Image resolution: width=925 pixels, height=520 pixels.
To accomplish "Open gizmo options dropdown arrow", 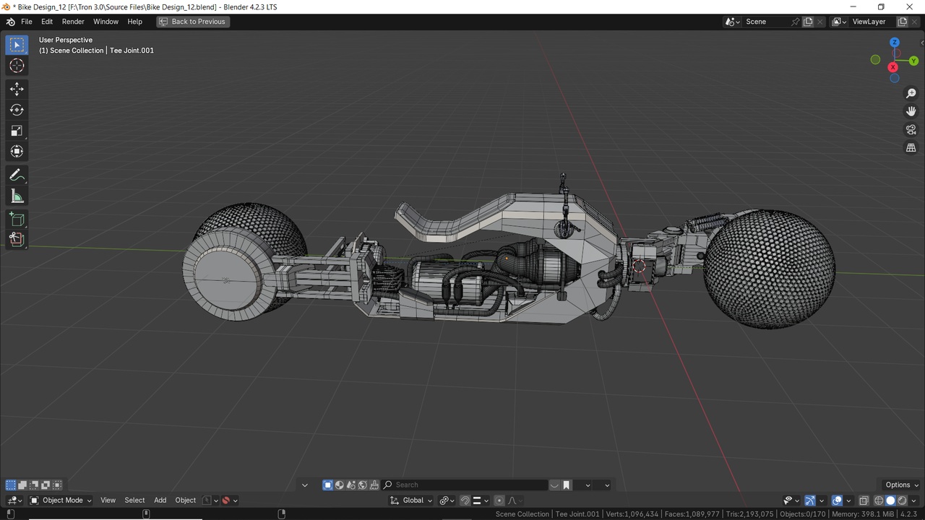I will [x=822, y=500].
